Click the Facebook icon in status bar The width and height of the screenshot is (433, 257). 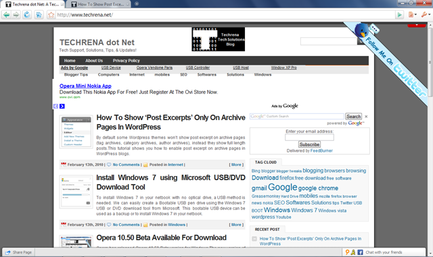360,252
